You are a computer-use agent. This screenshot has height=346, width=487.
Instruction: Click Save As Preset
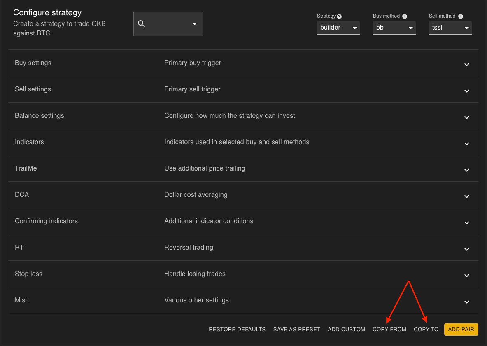[x=297, y=330]
